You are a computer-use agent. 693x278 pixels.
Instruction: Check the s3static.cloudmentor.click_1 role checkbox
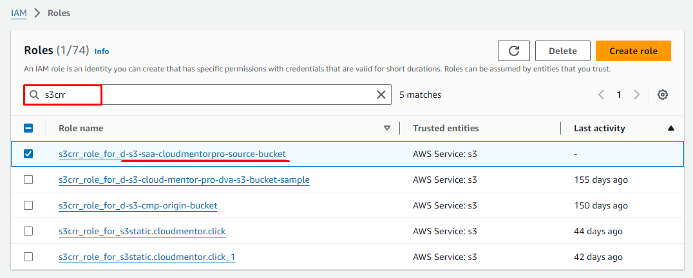(x=28, y=257)
